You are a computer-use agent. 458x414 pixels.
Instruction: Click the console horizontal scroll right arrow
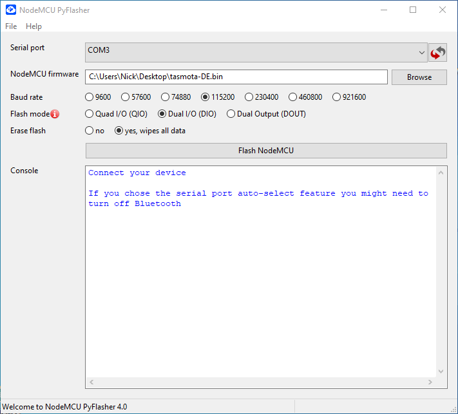(430, 382)
